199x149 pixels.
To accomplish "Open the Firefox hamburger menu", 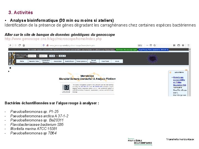I will (188, 45).
